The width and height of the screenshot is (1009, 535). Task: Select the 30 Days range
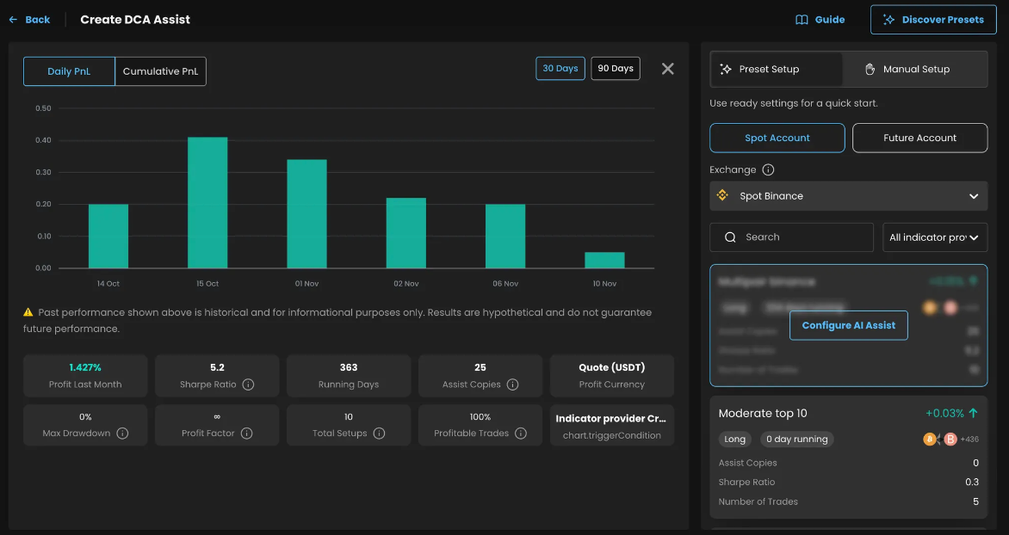(x=560, y=68)
